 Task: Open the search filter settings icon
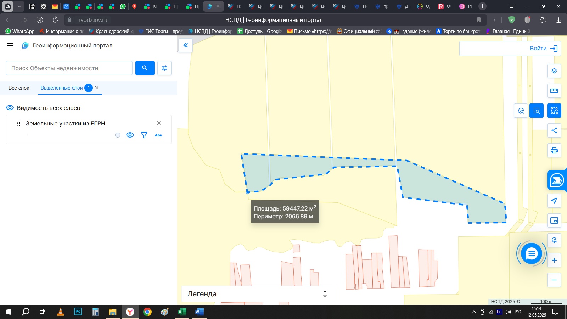coord(164,68)
